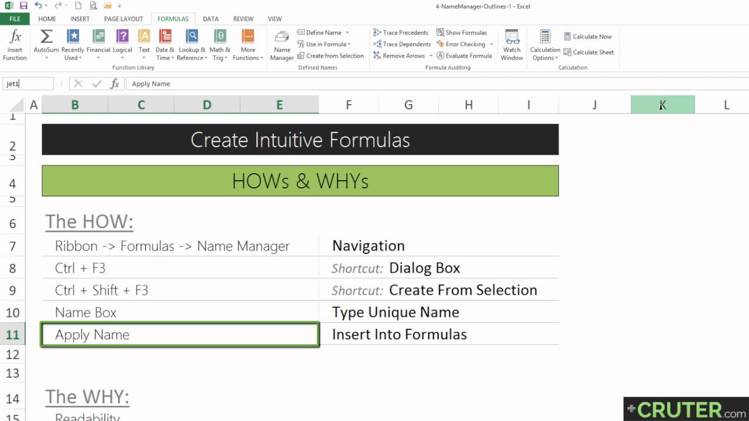Open Recently Used functions
The width and height of the screenshot is (749, 421).
[73, 46]
